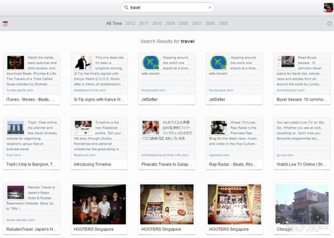Filter results by 2009
This screenshot has height=238, width=334.
pyautogui.click(x=170, y=23)
